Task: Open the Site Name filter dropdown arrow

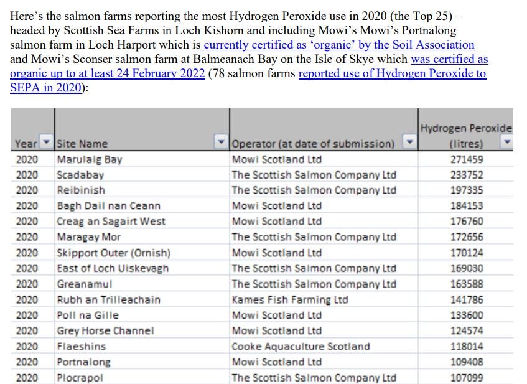Action: [x=221, y=144]
